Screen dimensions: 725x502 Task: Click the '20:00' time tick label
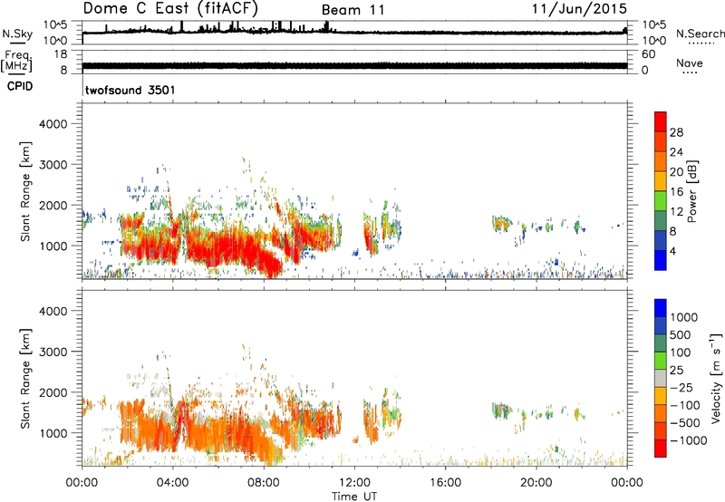coord(536,483)
